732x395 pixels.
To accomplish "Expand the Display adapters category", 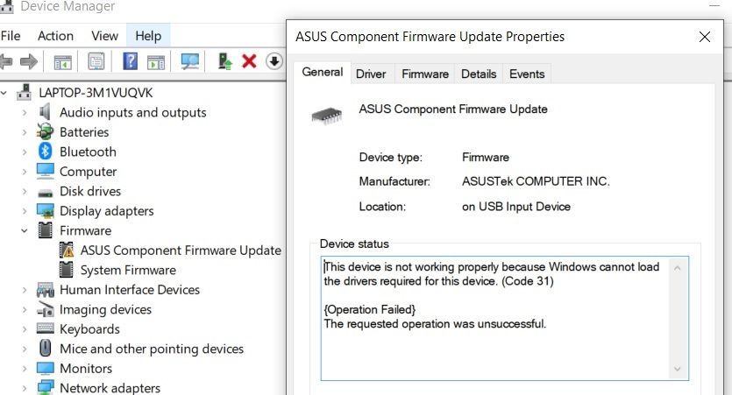I will (x=25, y=211).
